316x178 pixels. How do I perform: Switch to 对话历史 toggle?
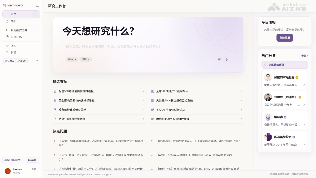(10, 61)
